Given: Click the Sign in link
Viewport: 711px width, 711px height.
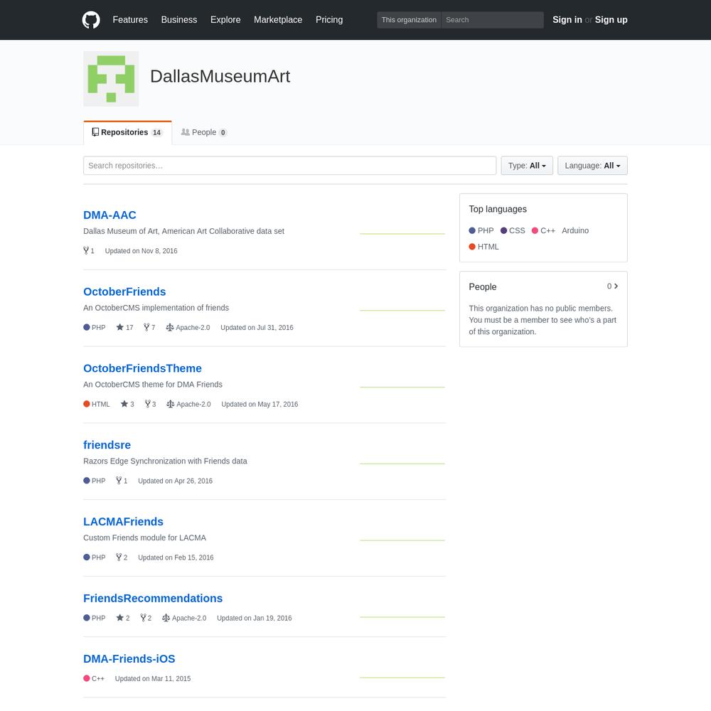Looking at the screenshot, I should [x=567, y=20].
